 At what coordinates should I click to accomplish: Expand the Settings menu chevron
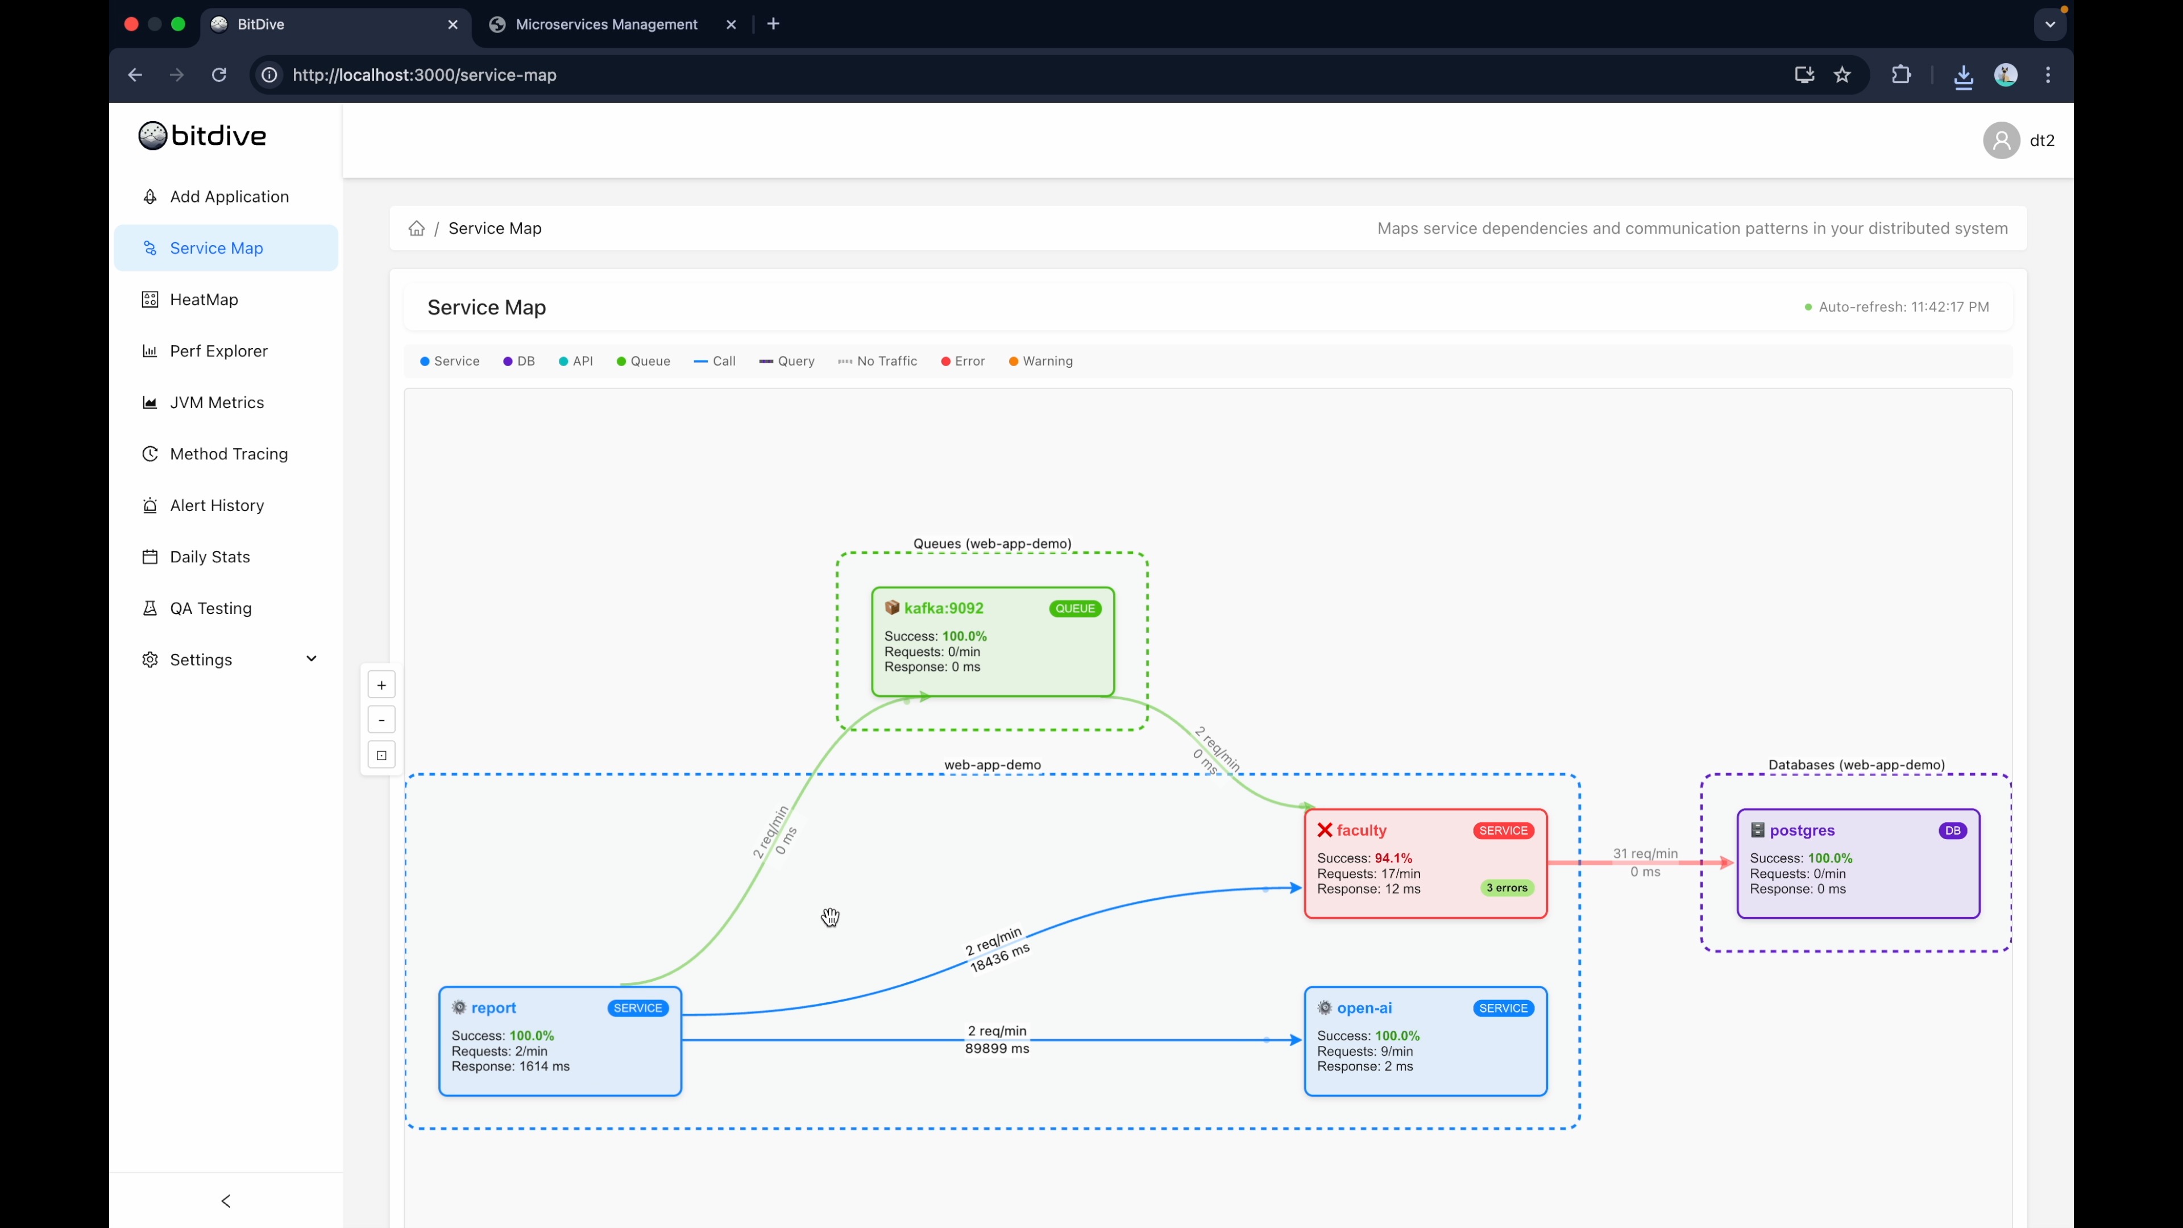tap(311, 658)
